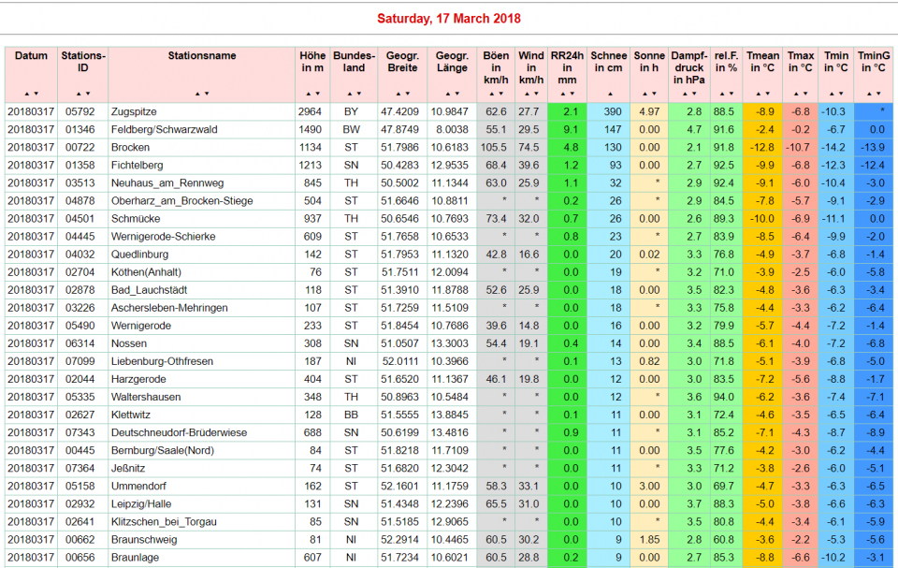This screenshot has width=898, height=568.
Task: Click ascending sort arrow under Höhe in m
Action: coord(308,94)
